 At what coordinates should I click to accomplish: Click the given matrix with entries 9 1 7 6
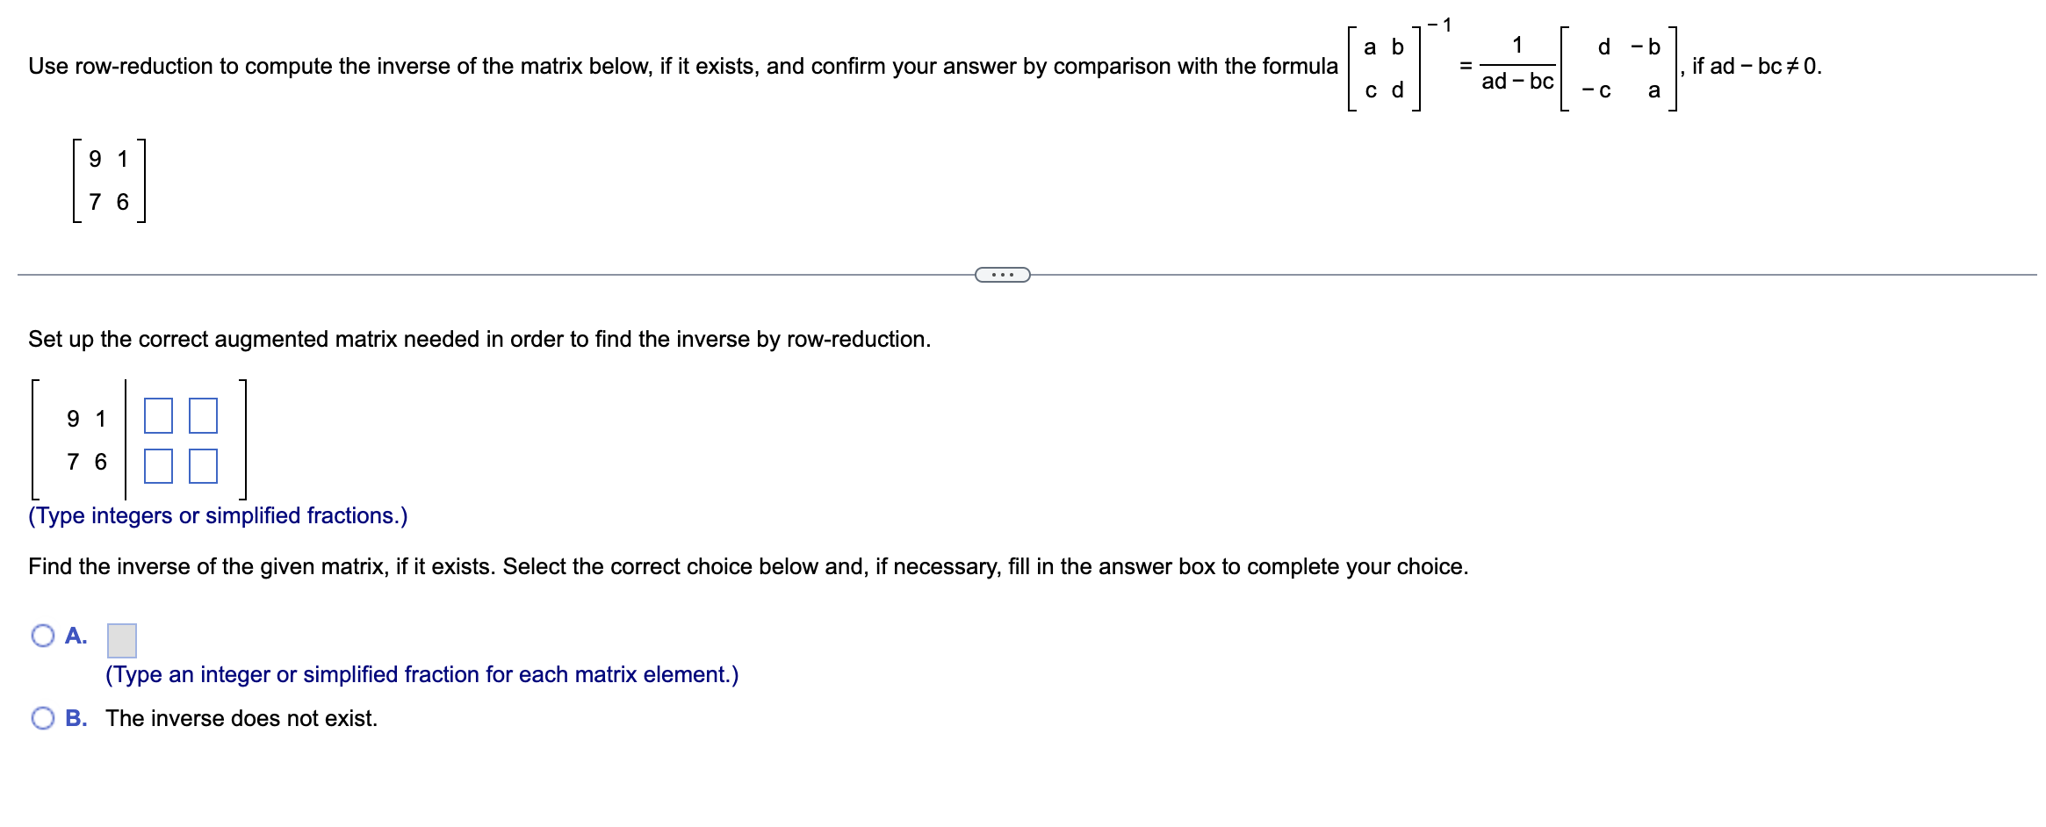[x=110, y=178]
